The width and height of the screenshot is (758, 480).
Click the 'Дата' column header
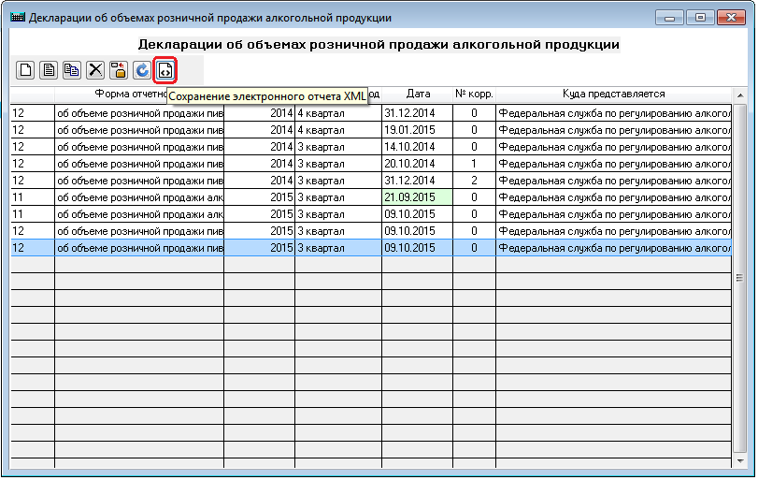(x=418, y=94)
